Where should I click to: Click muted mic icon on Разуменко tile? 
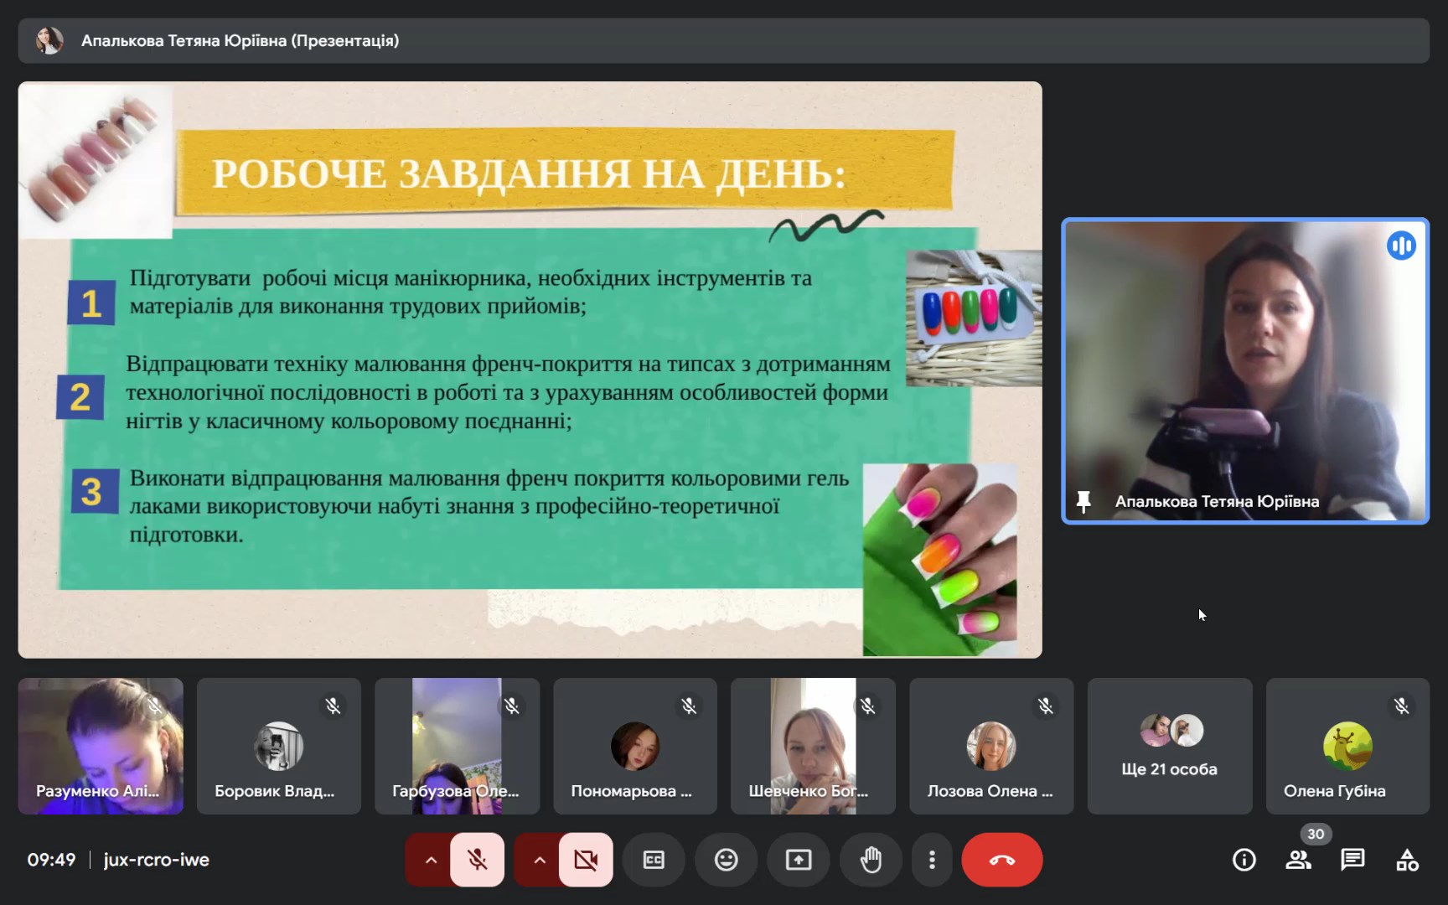click(155, 706)
